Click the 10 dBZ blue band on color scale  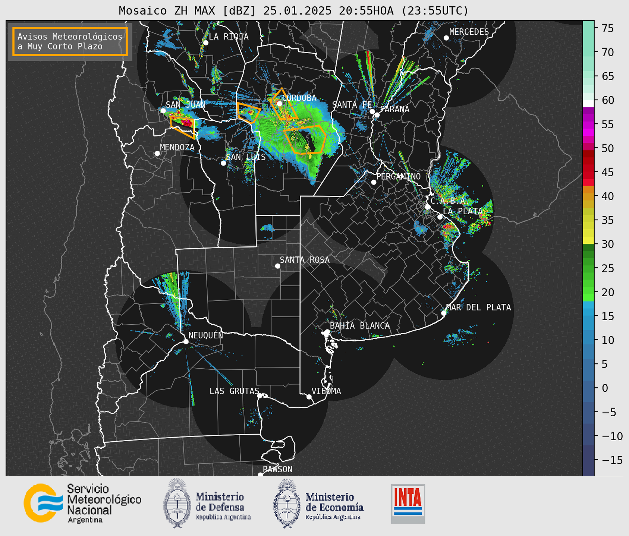(x=588, y=340)
